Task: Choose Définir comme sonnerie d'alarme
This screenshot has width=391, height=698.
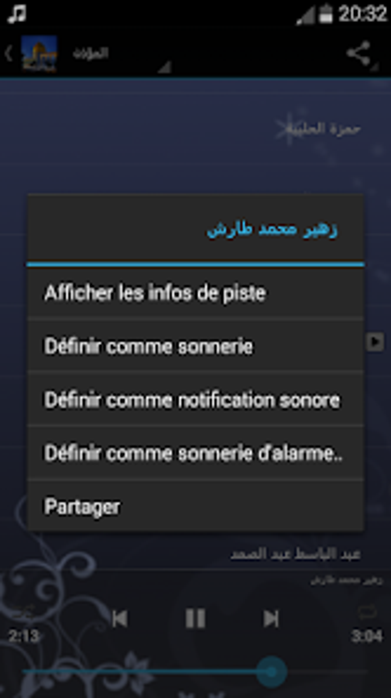Action: pos(195,453)
